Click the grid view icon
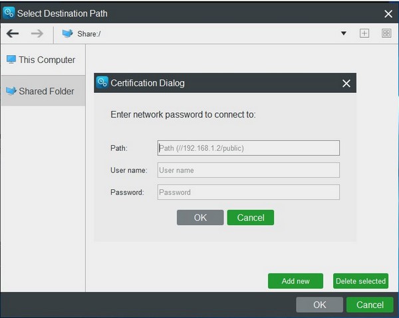399x318 pixels. point(386,33)
